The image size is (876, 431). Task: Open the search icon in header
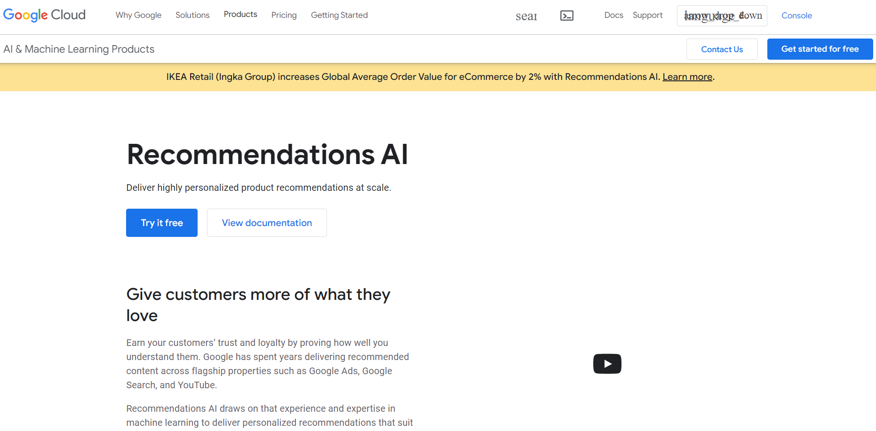(x=526, y=16)
